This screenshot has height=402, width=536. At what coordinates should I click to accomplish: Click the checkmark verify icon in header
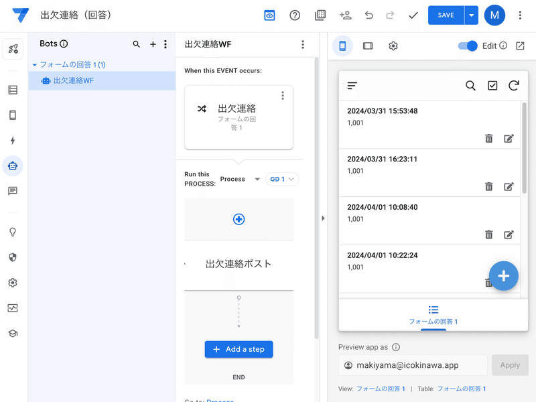pos(413,15)
